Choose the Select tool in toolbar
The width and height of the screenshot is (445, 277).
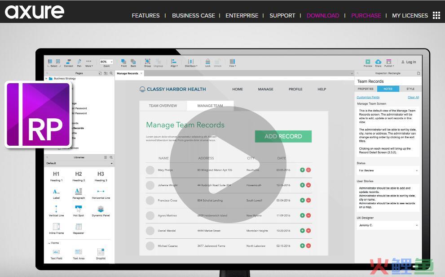click(x=53, y=63)
